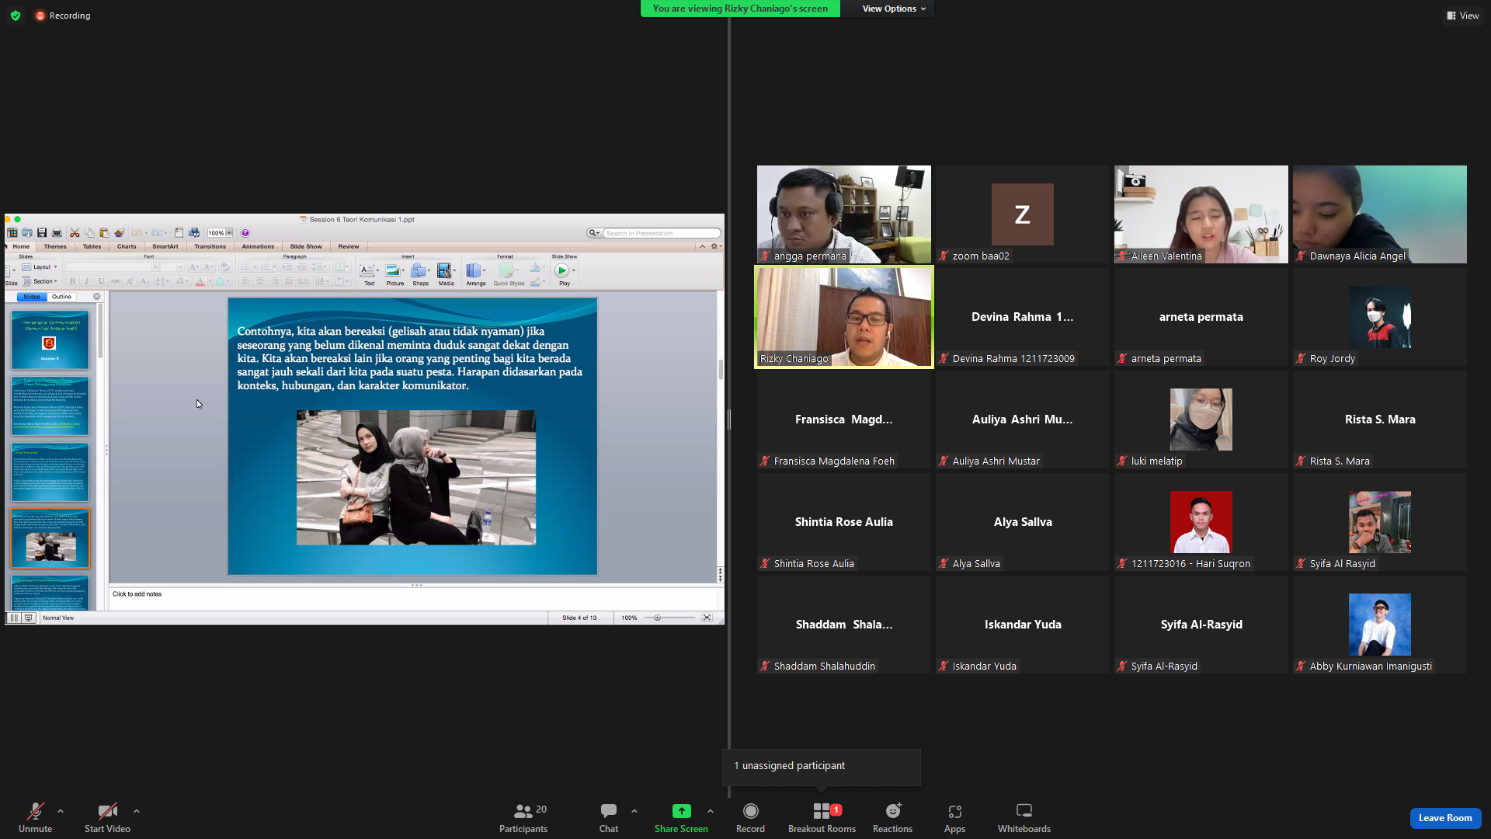Open the Section dropdown
This screenshot has width=1491, height=839.
[40, 281]
